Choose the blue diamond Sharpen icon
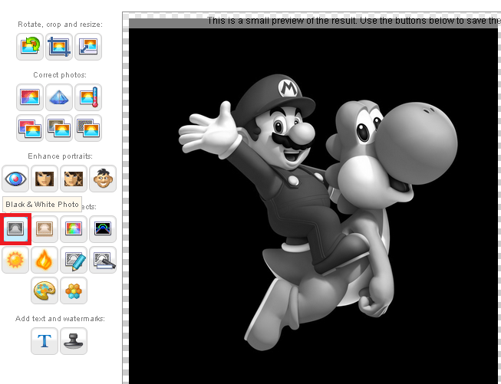501x384 pixels. pyautogui.click(x=59, y=97)
